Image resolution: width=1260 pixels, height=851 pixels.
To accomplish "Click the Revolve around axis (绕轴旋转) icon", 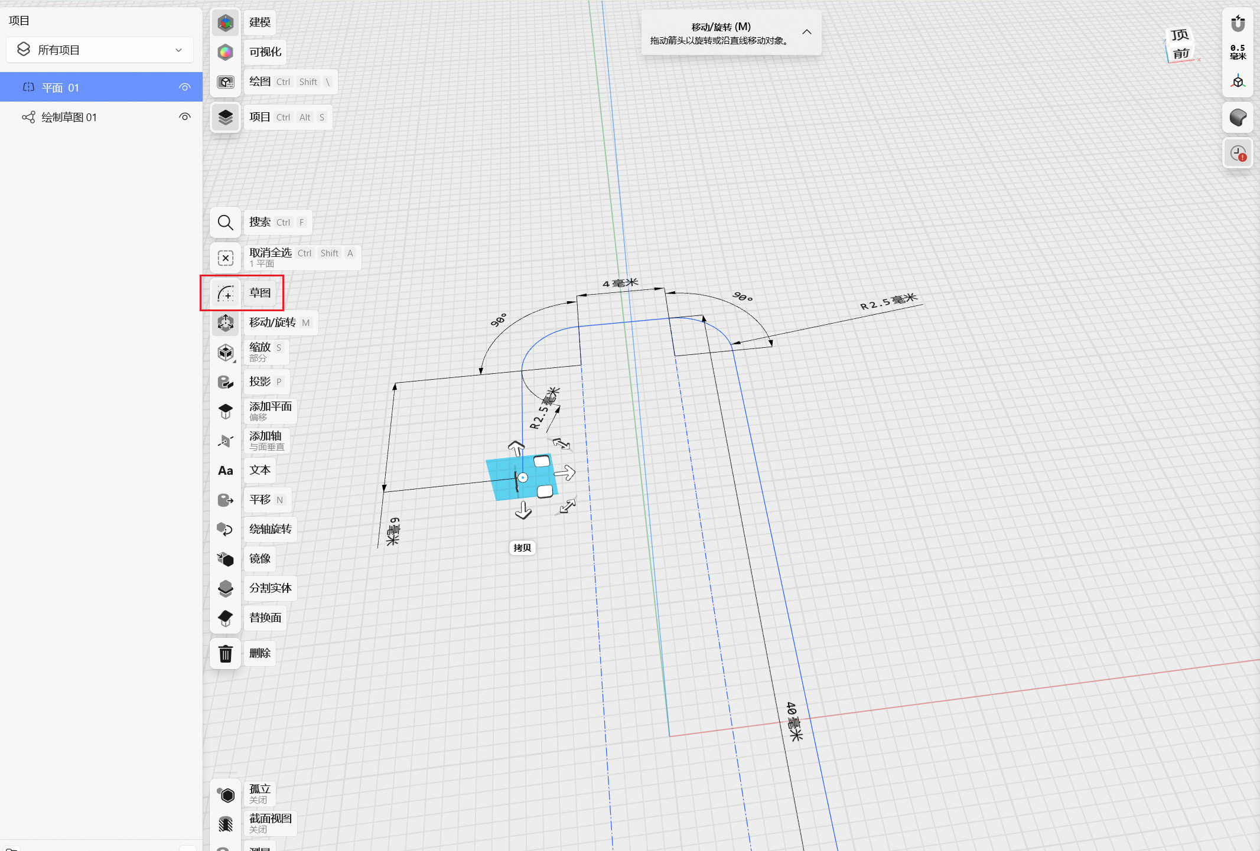I will tap(226, 529).
